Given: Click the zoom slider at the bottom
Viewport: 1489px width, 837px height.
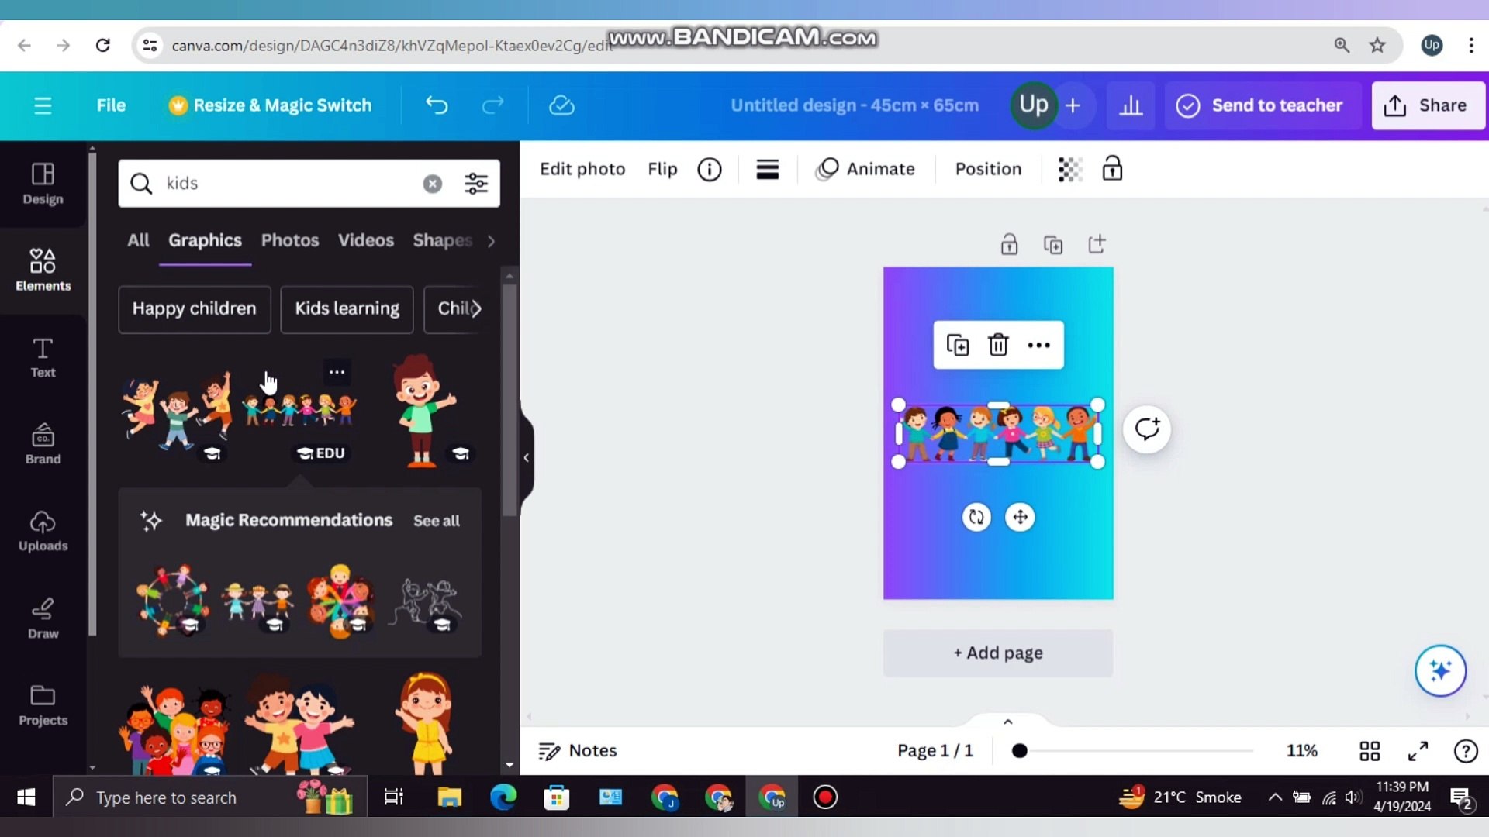Looking at the screenshot, I should click(x=1020, y=750).
